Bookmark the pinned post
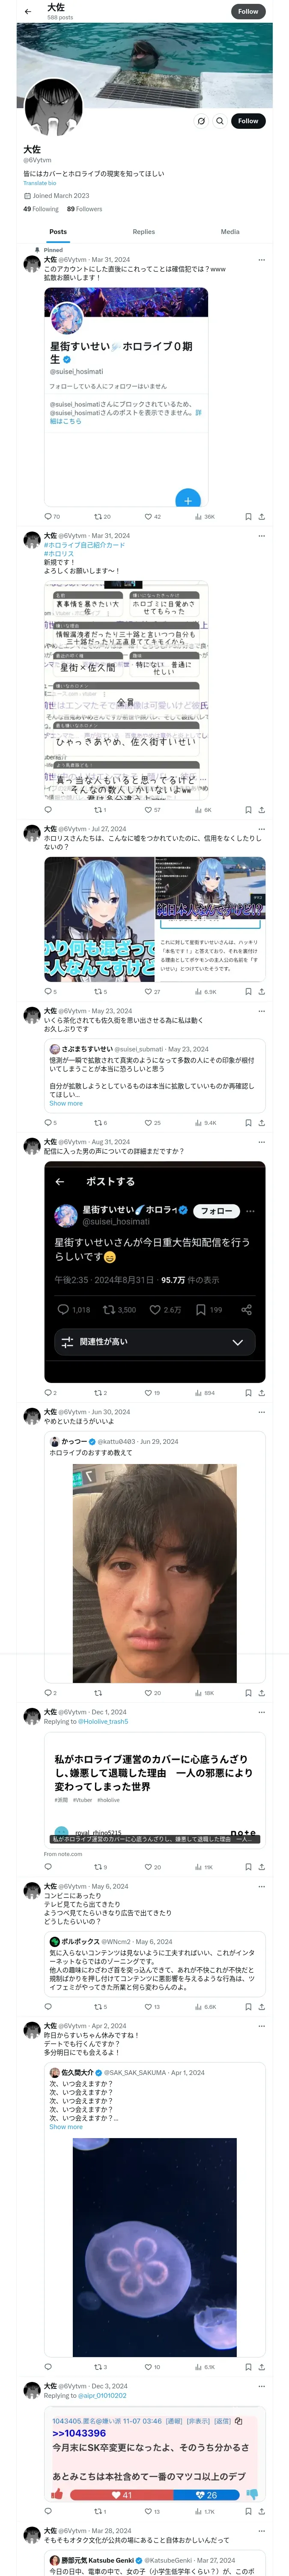This screenshot has height=2576, width=289. (248, 517)
